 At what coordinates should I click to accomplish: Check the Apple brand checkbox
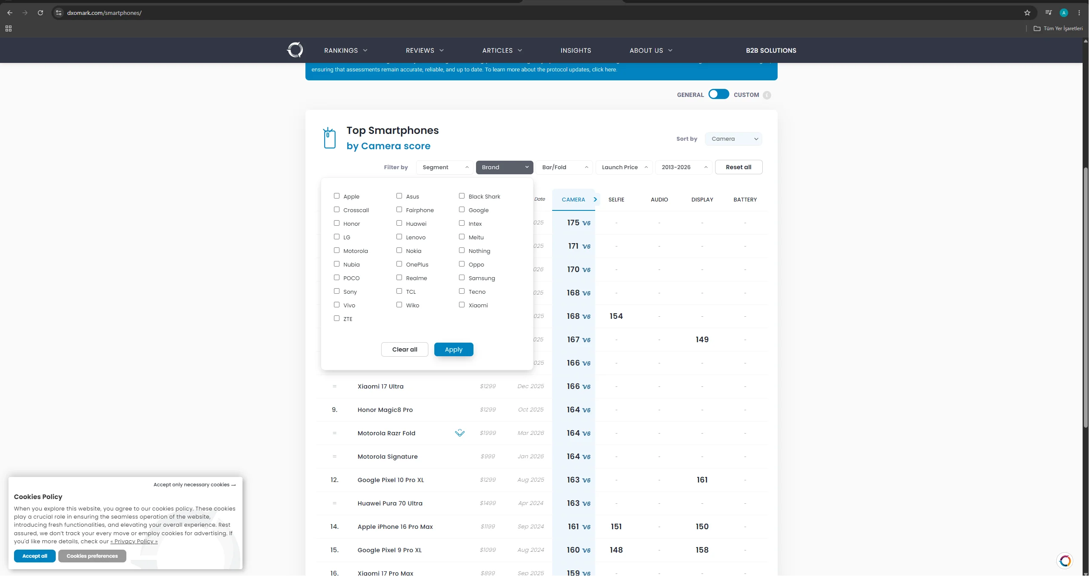(336, 196)
